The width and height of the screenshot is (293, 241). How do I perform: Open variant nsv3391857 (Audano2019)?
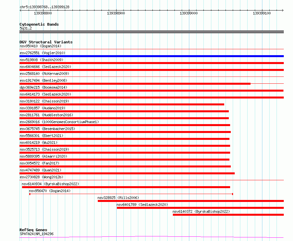click(x=42, y=108)
